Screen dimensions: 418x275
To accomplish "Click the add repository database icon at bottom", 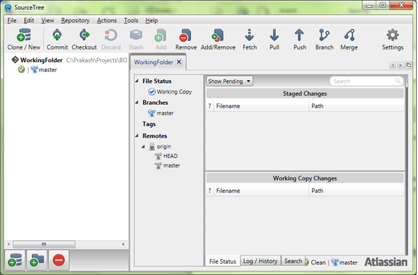I will (x=15, y=260).
